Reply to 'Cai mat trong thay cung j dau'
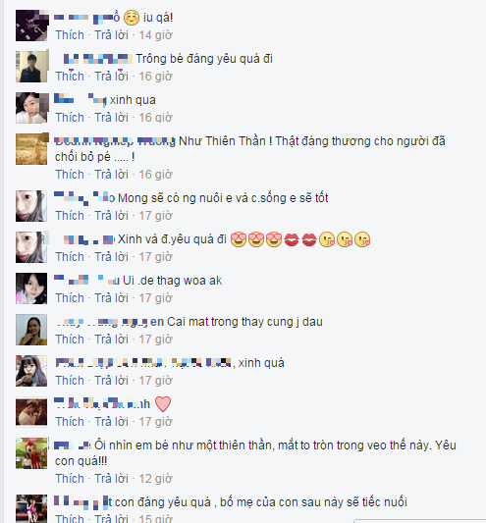This screenshot has height=523, width=486. click(112, 340)
